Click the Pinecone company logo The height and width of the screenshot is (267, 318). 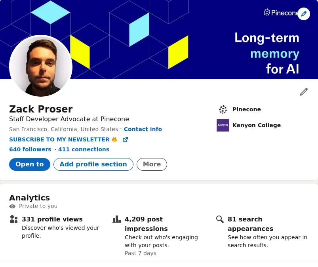click(223, 109)
